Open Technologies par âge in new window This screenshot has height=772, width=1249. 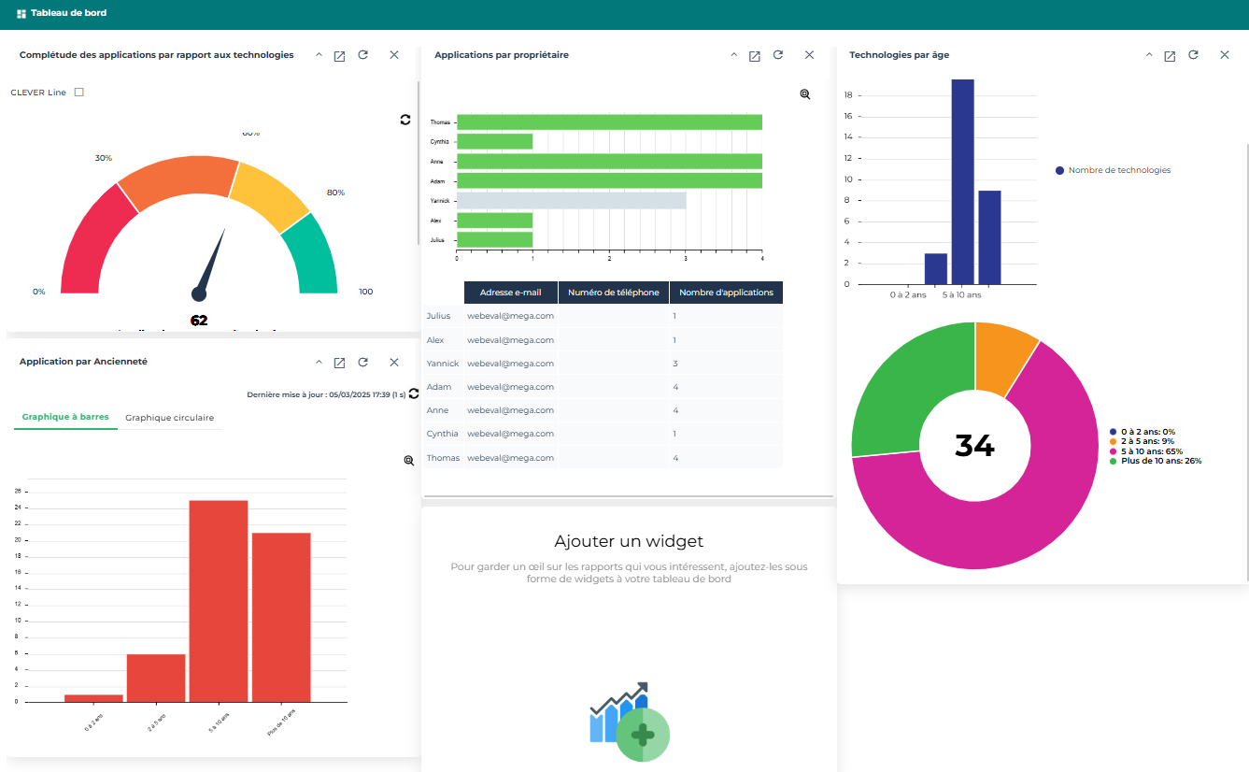(x=1170, y=56)
